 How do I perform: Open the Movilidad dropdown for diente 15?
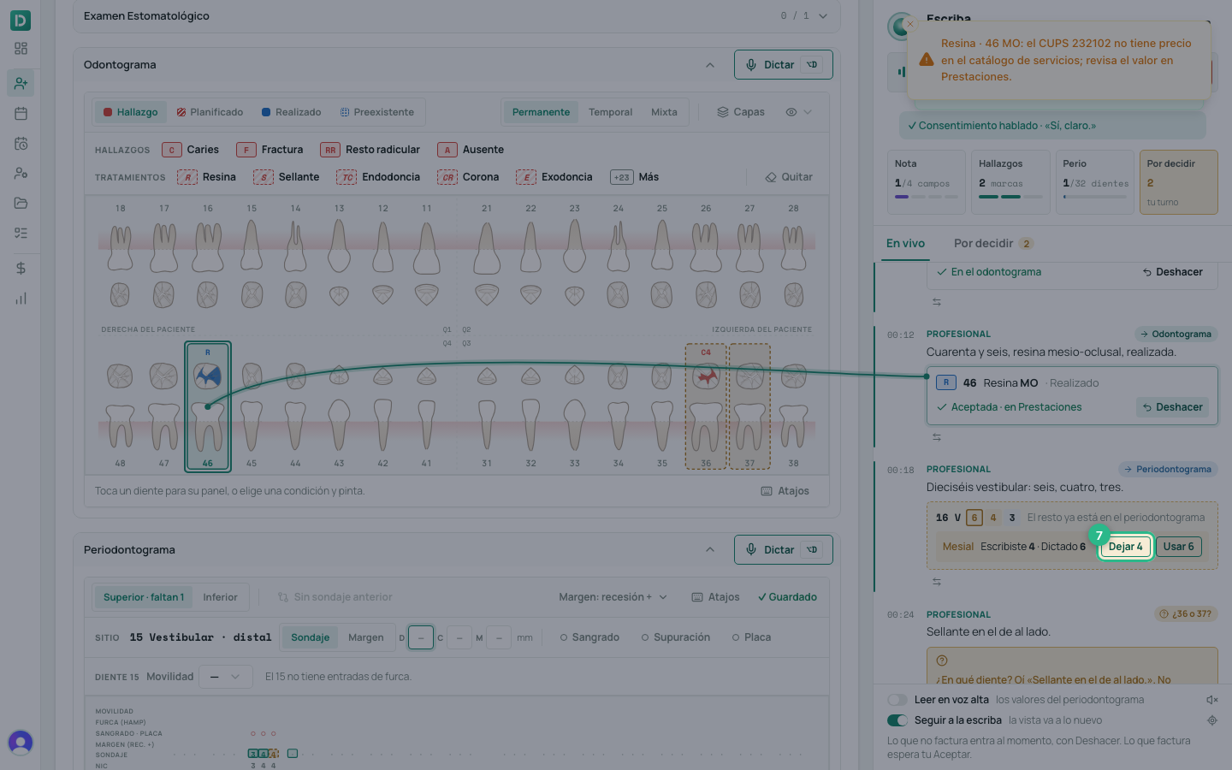(226, 677)
